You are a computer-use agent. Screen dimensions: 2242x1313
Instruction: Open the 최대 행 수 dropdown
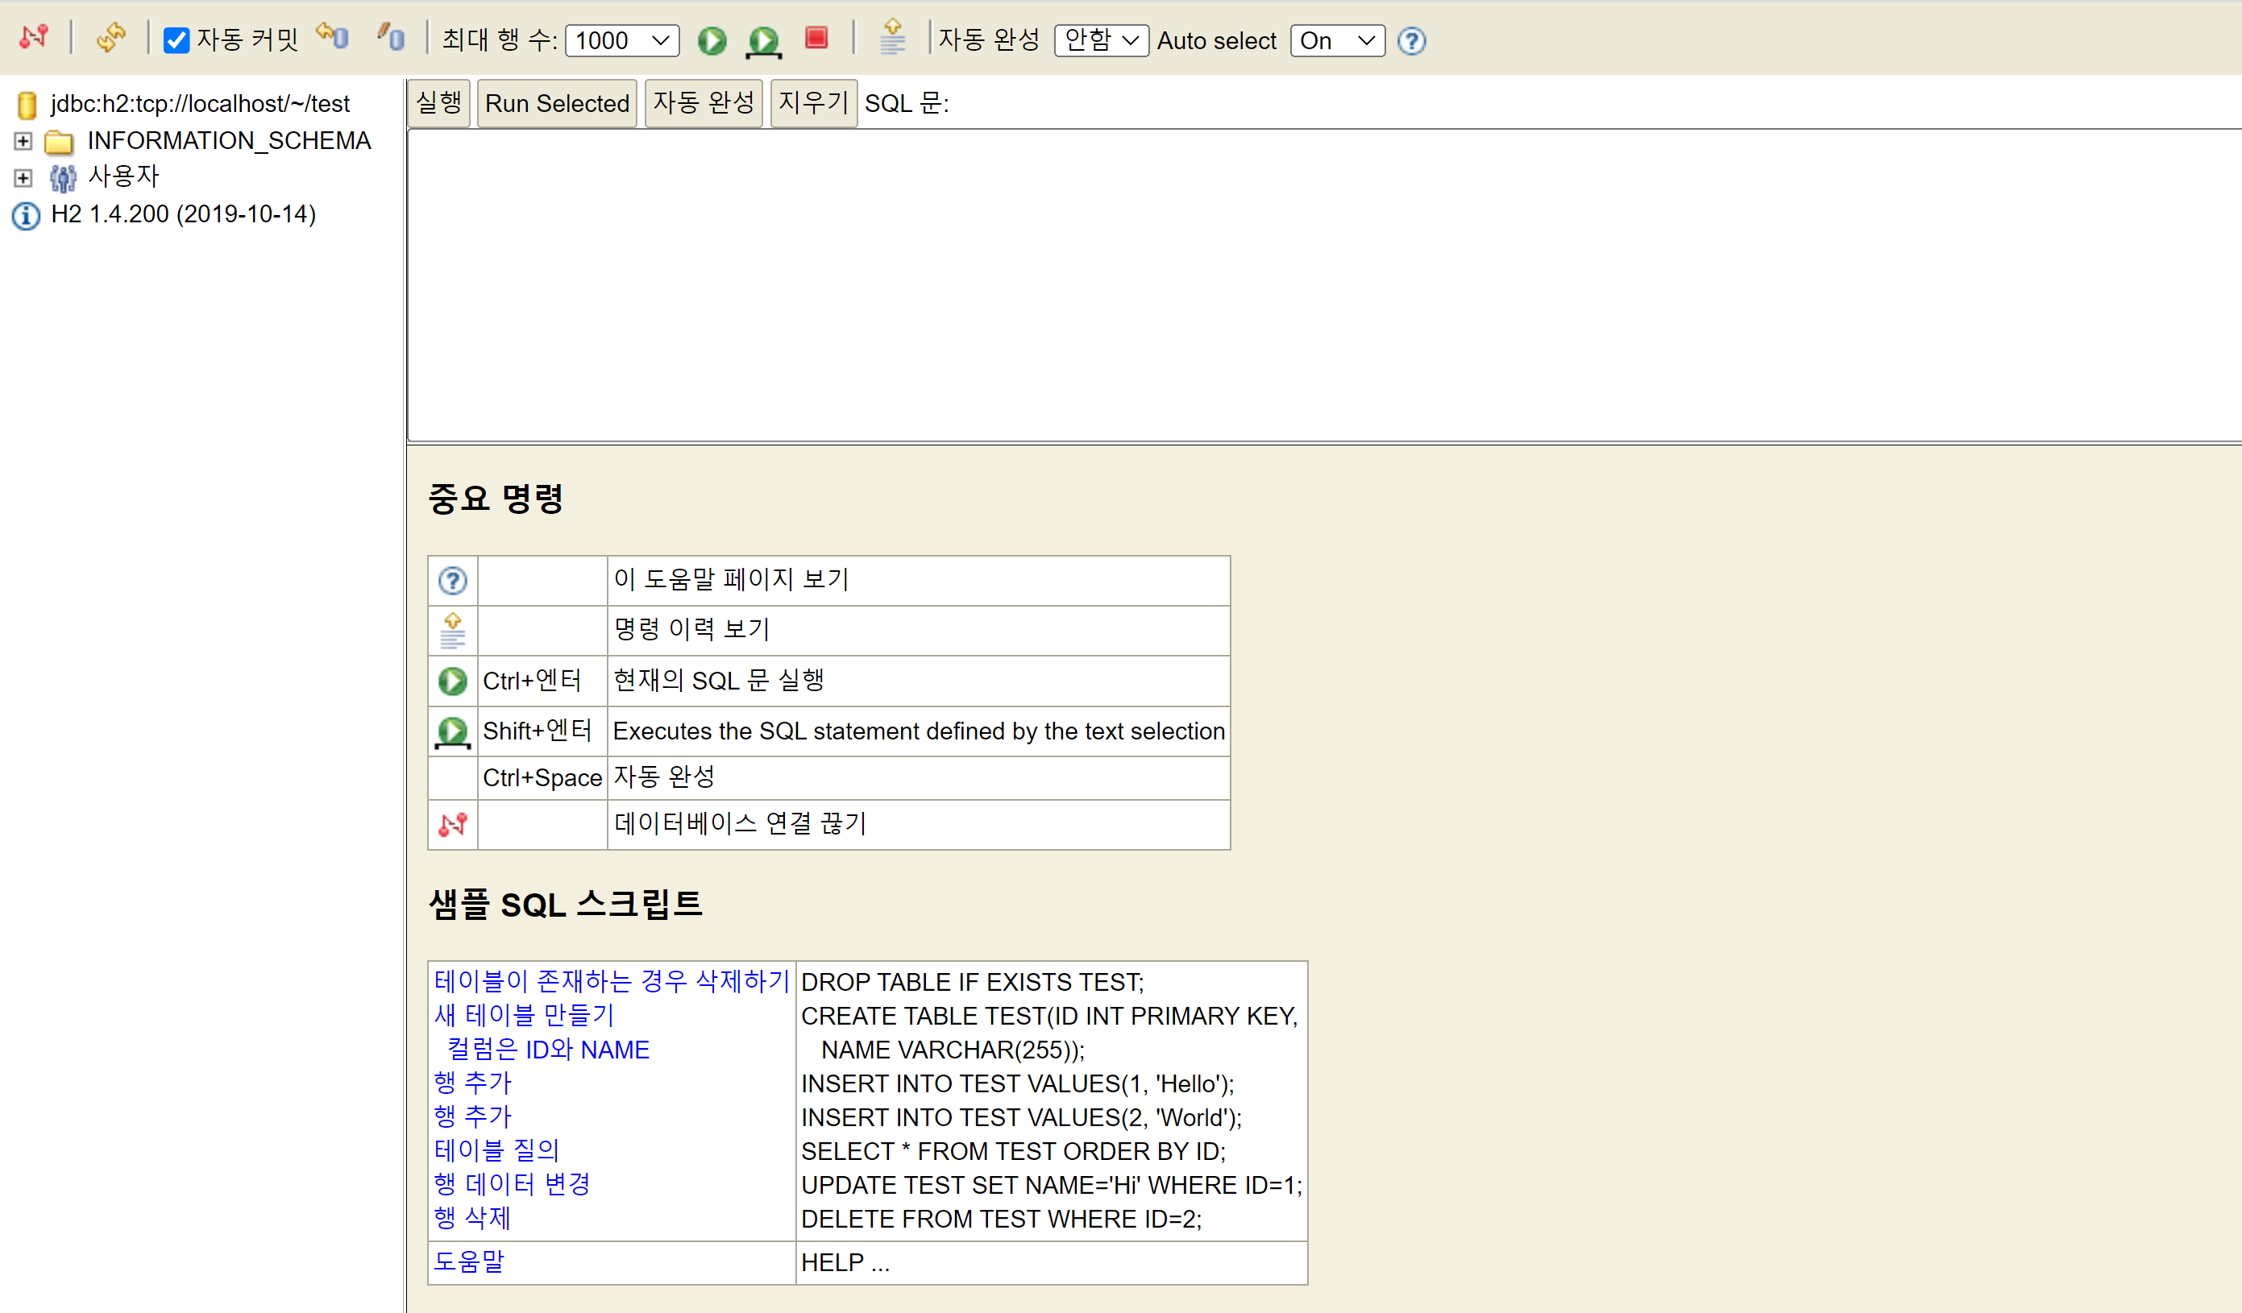pos(622,41)
